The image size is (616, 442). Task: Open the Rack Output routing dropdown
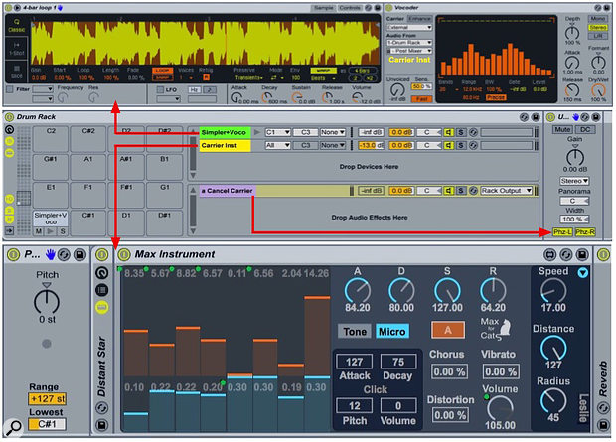coord(507,191)
